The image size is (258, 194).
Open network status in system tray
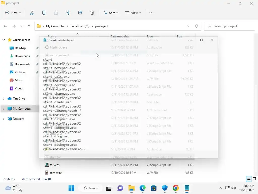tap(228, 188)
